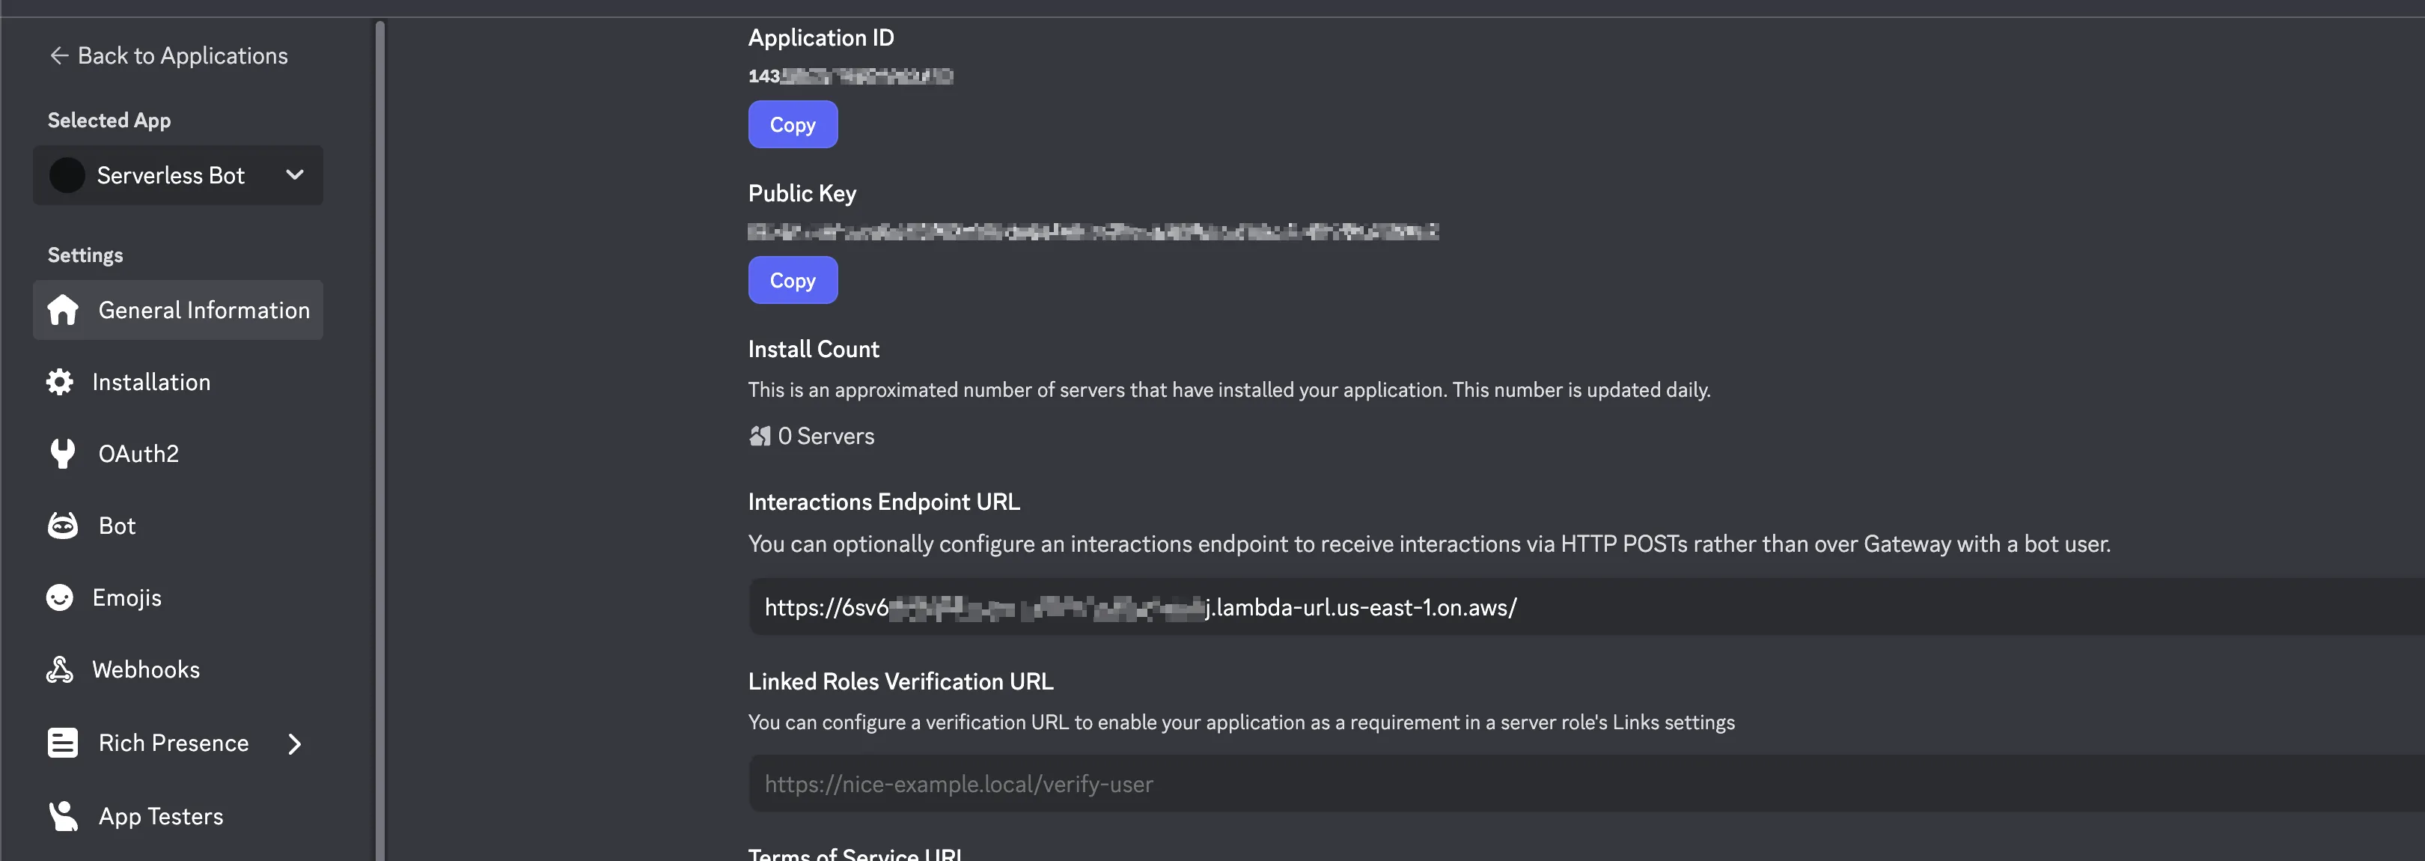Viewport: 2425px width, 861px height.
Task: Click the App Testers icon
Action: click(x=63, y=816)
